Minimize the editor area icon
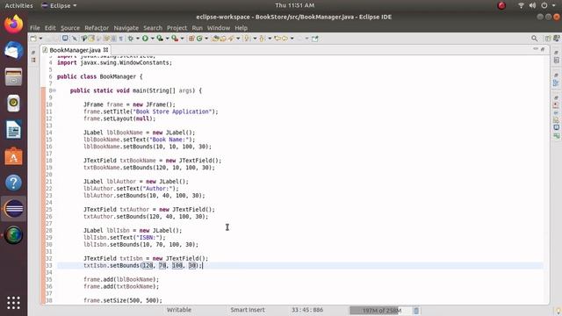The height and width of the screenshot is (316, 562). [536, 49]
